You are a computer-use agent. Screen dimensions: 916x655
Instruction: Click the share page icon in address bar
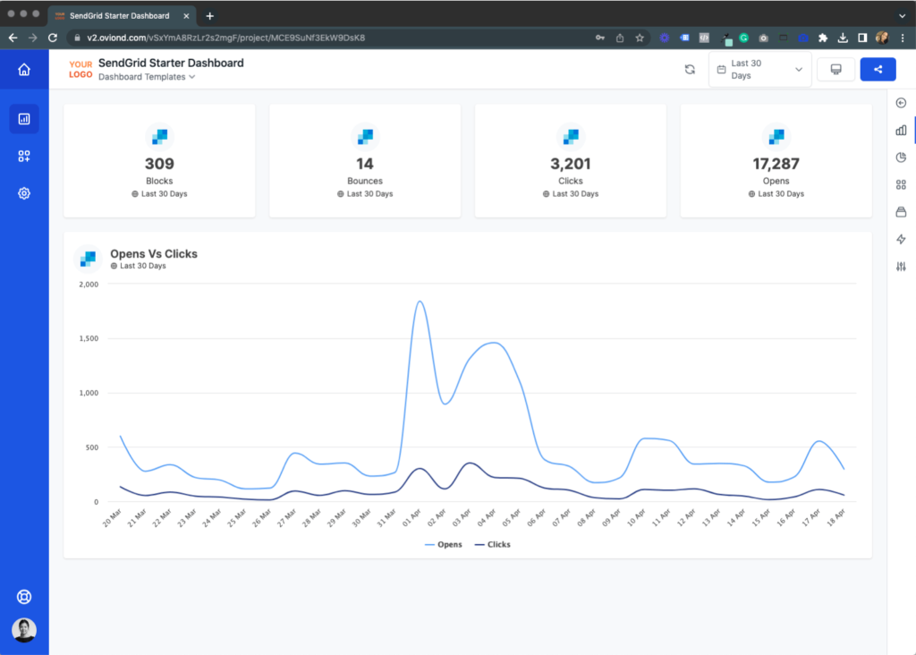point(620,38)
